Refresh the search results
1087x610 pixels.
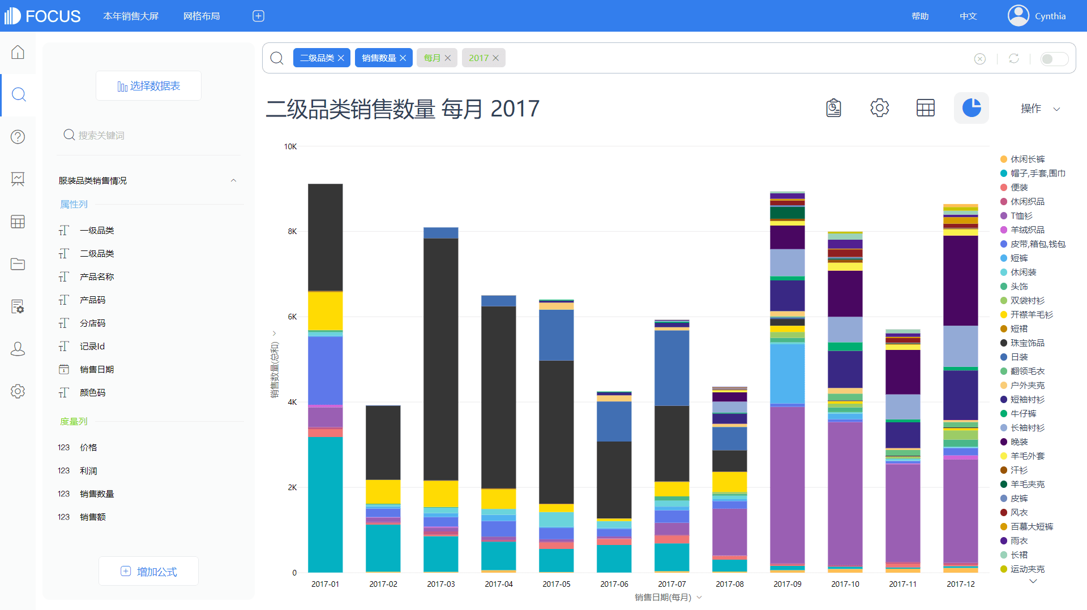[1013, 58]
